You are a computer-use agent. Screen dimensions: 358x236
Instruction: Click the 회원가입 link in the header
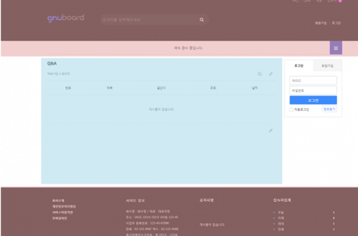pos(321,23)
